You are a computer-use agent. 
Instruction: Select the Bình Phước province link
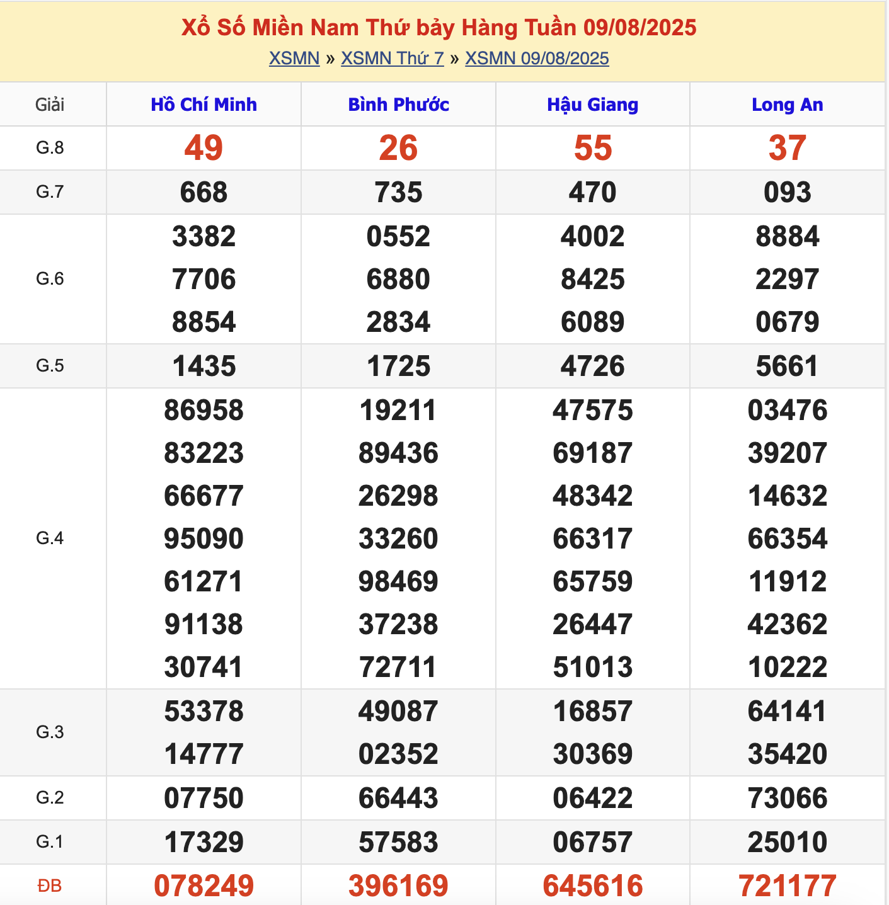[398, 105]
